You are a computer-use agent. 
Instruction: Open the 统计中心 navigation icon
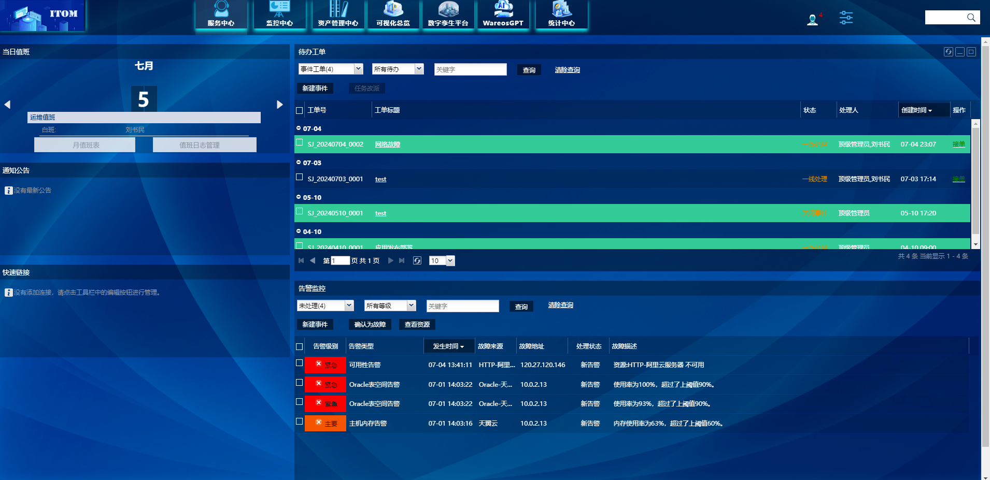pos(561,14)
